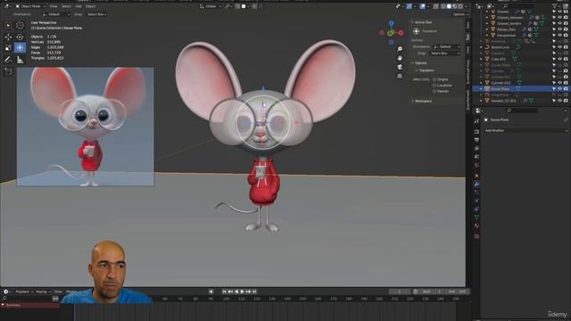The width and height of the screenshot is (571, 321).
Task: Hide the selected Eevee Plane eye icon
Action: pyautogui.click(x=559, y=88)
